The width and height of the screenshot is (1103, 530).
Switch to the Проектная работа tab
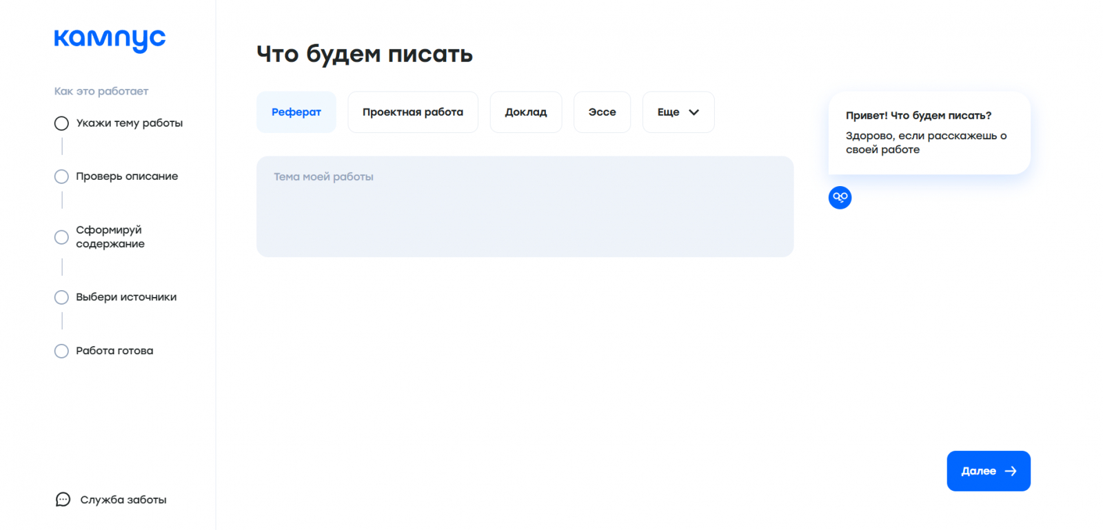click(x=413, y=112)
